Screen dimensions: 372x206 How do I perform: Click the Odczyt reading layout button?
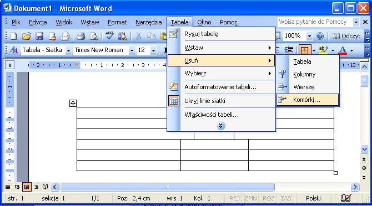pos(346,36)
